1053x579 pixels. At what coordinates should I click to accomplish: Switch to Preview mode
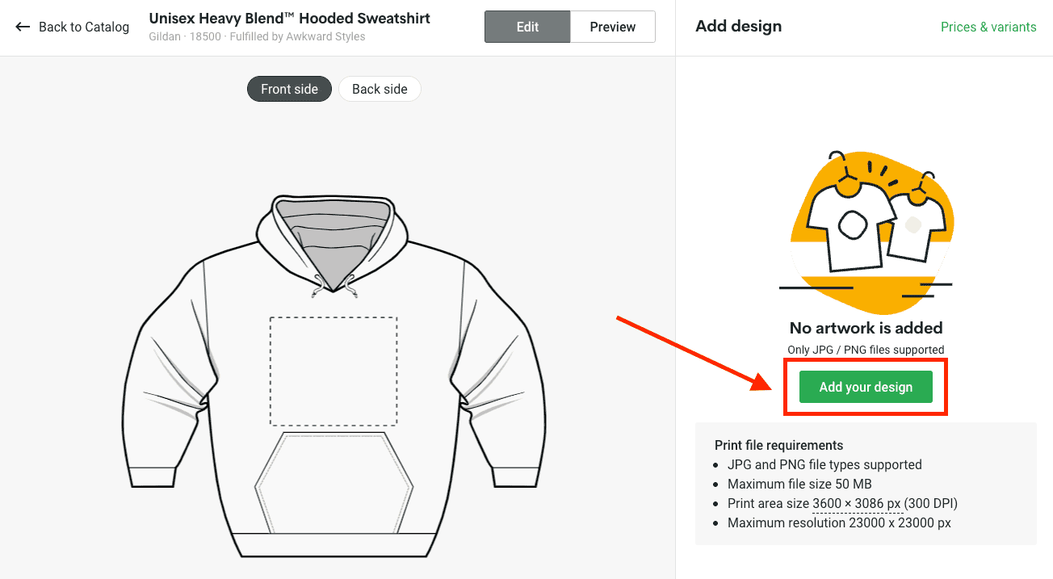tap(612, 27)
